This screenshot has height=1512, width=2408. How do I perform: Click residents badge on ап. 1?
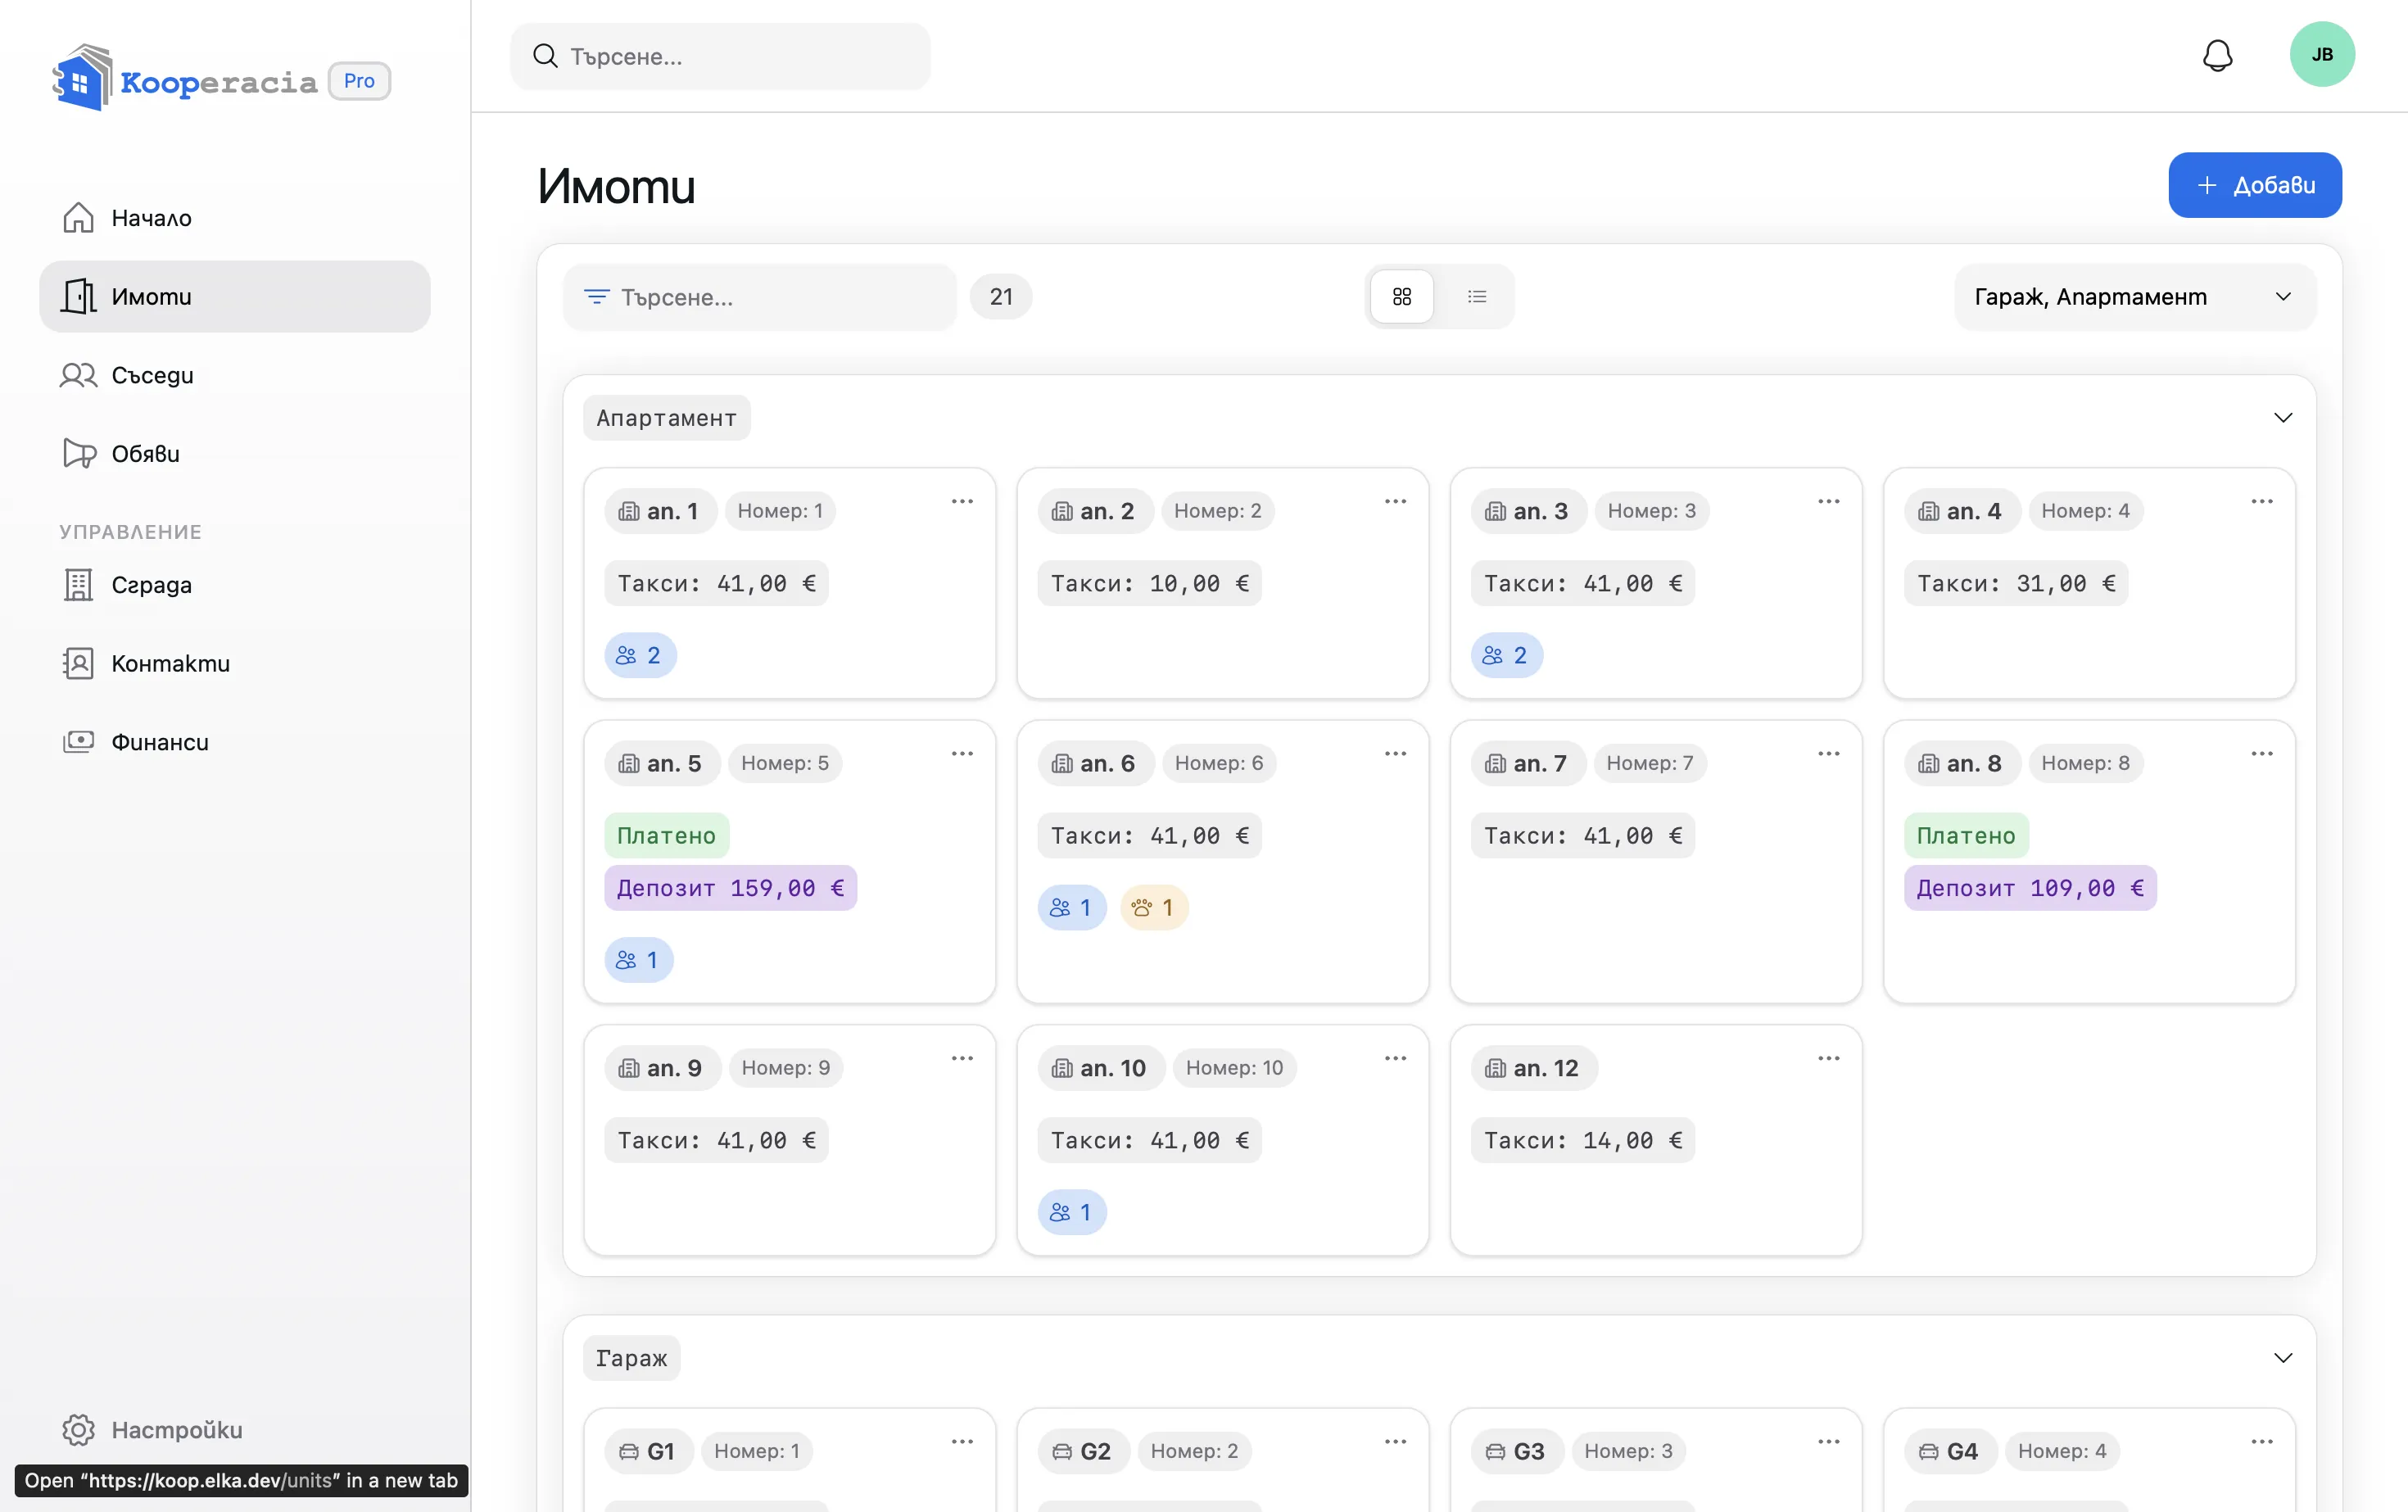640,656
